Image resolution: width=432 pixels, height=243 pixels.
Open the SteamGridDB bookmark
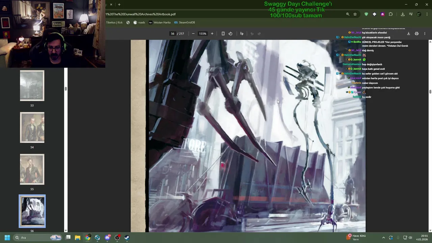click(185, 22)
